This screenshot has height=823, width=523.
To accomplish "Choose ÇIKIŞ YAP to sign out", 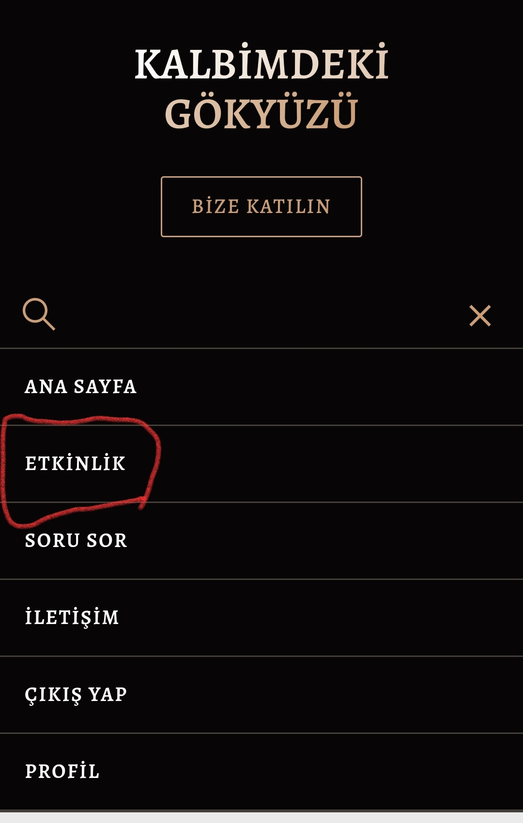I will [x=76, y=695].
